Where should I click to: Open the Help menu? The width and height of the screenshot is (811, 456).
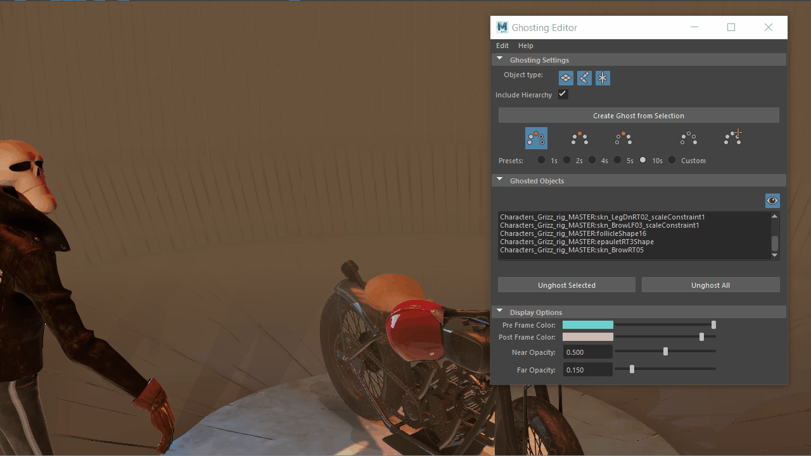click(x=526, y=46)
